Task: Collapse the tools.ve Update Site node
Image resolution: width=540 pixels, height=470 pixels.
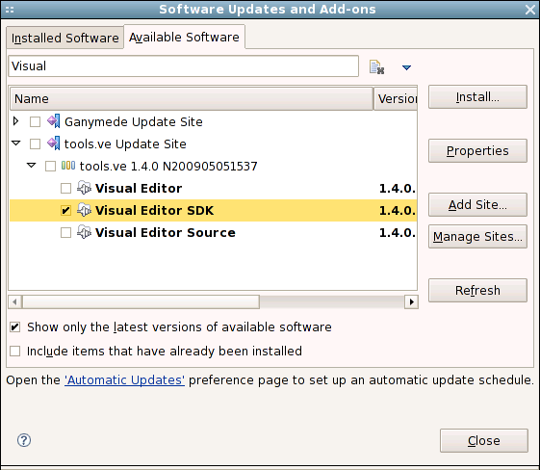Action: point(15,143)
